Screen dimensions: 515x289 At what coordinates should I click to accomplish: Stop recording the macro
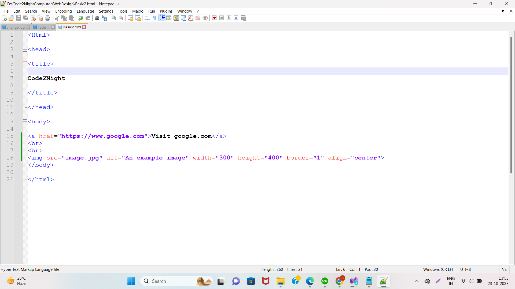click(222, 18)
